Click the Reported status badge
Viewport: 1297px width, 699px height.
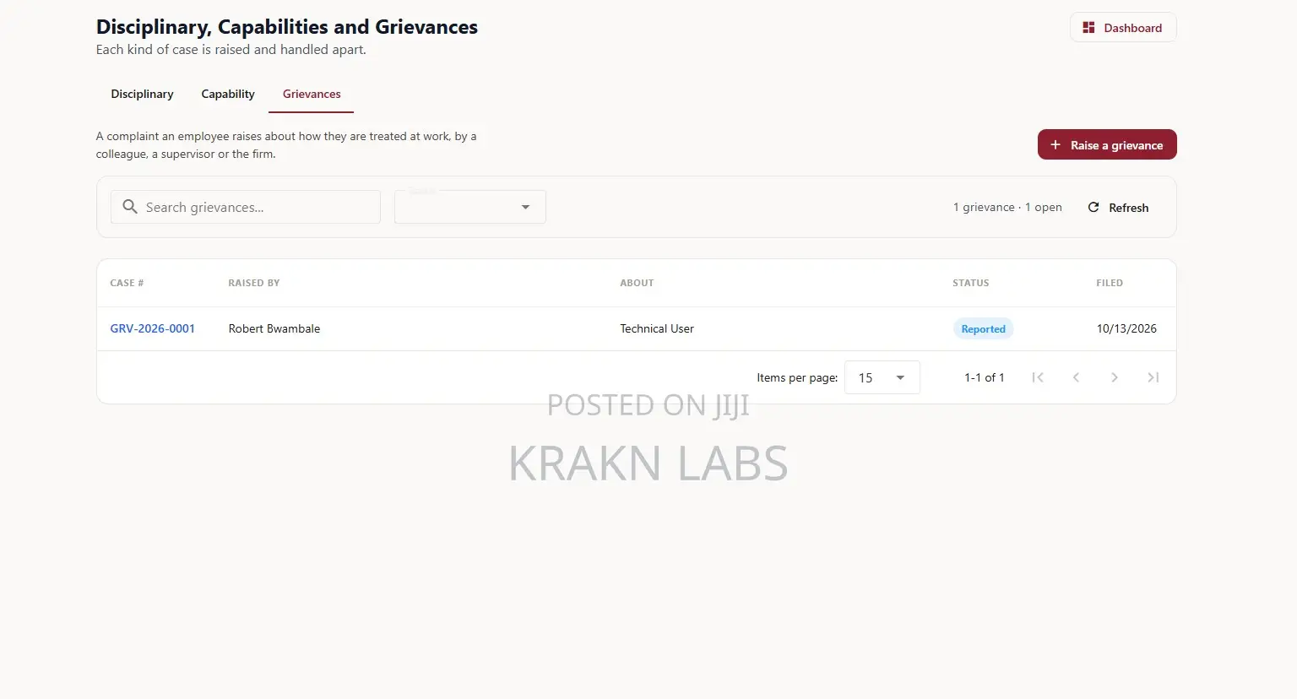pyautogui.click(x=983, y=329)
